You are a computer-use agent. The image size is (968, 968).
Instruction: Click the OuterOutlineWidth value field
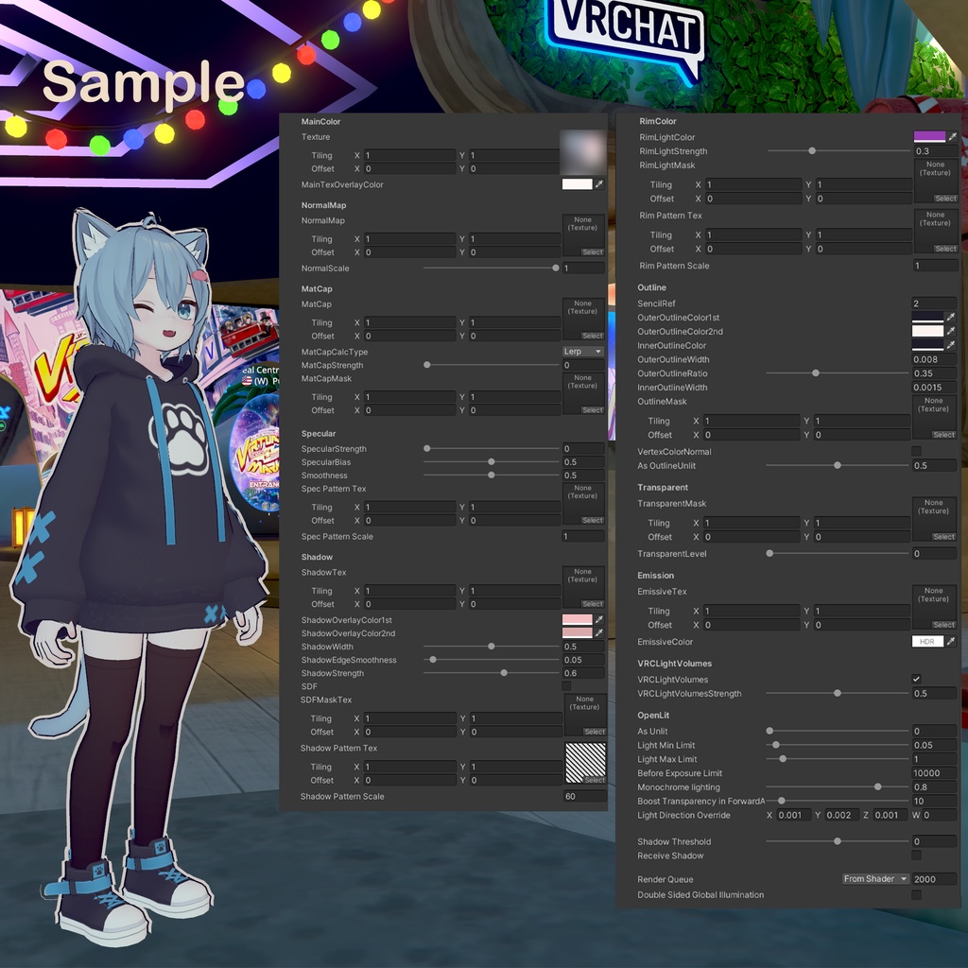(x=934, y=359)
